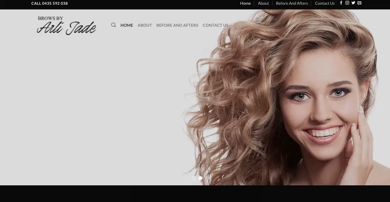Click the email envelope icon in top bar
This screenshot has width=390, height=202.
click(x=359, y=3)
